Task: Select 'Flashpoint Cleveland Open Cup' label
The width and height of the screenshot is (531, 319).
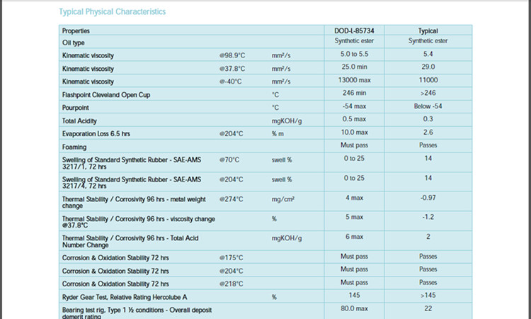Action: point(106,95)
